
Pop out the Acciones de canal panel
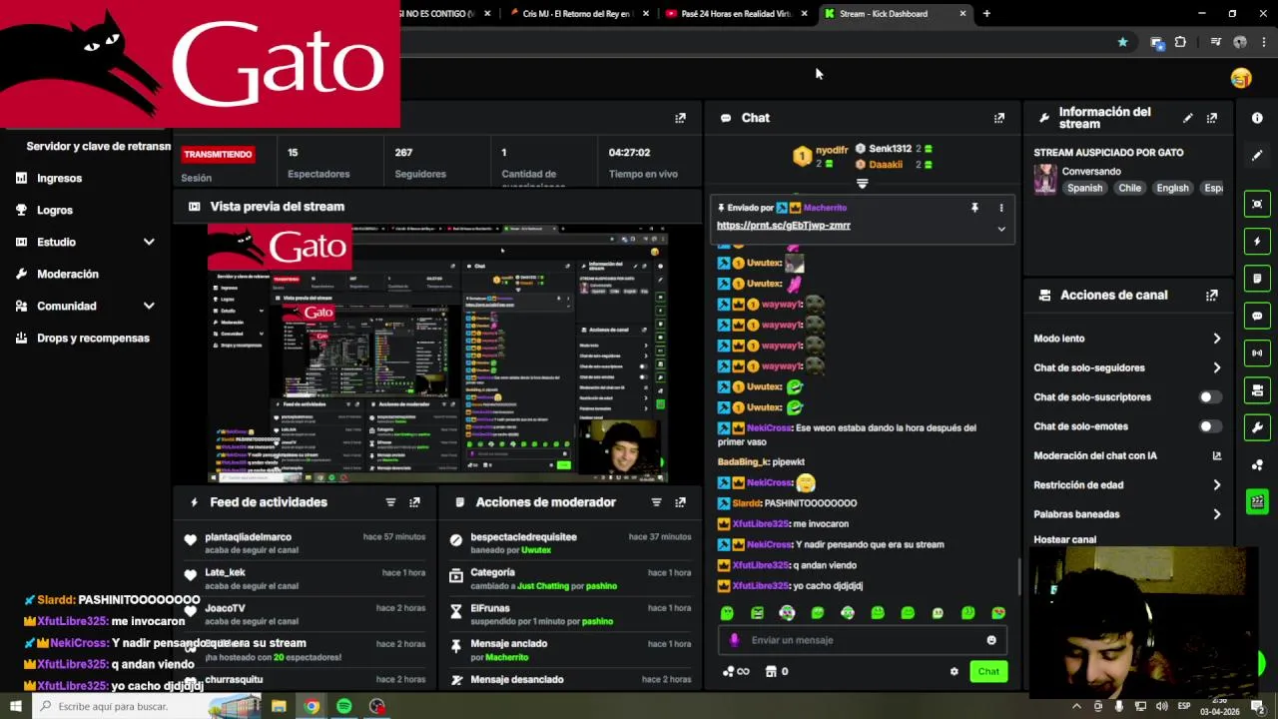click(1212, 296)
